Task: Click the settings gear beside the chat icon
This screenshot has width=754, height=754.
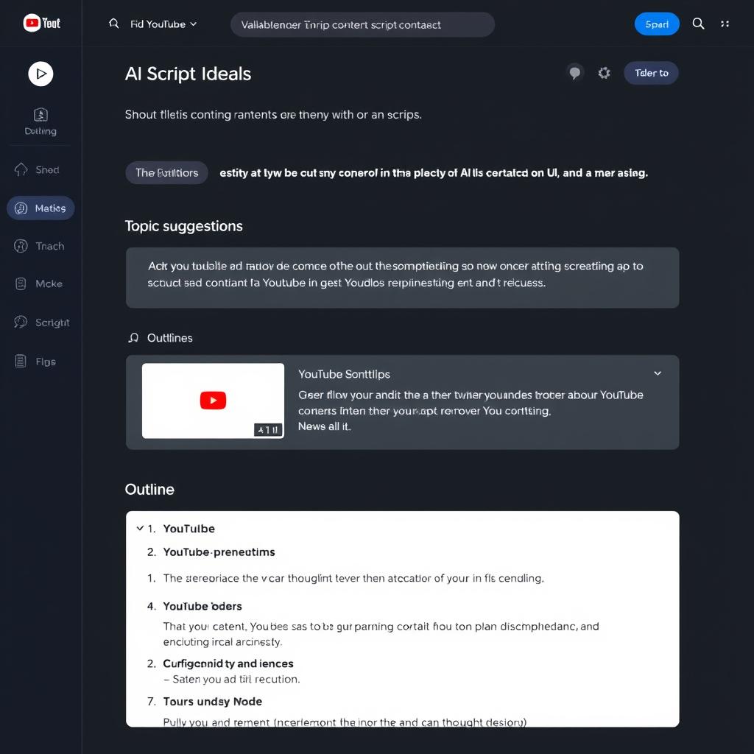Action: (x=604, y=73)
